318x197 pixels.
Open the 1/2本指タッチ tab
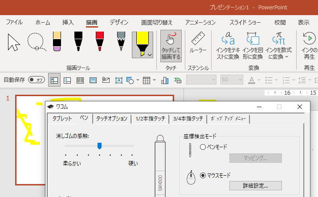[150, 118]
